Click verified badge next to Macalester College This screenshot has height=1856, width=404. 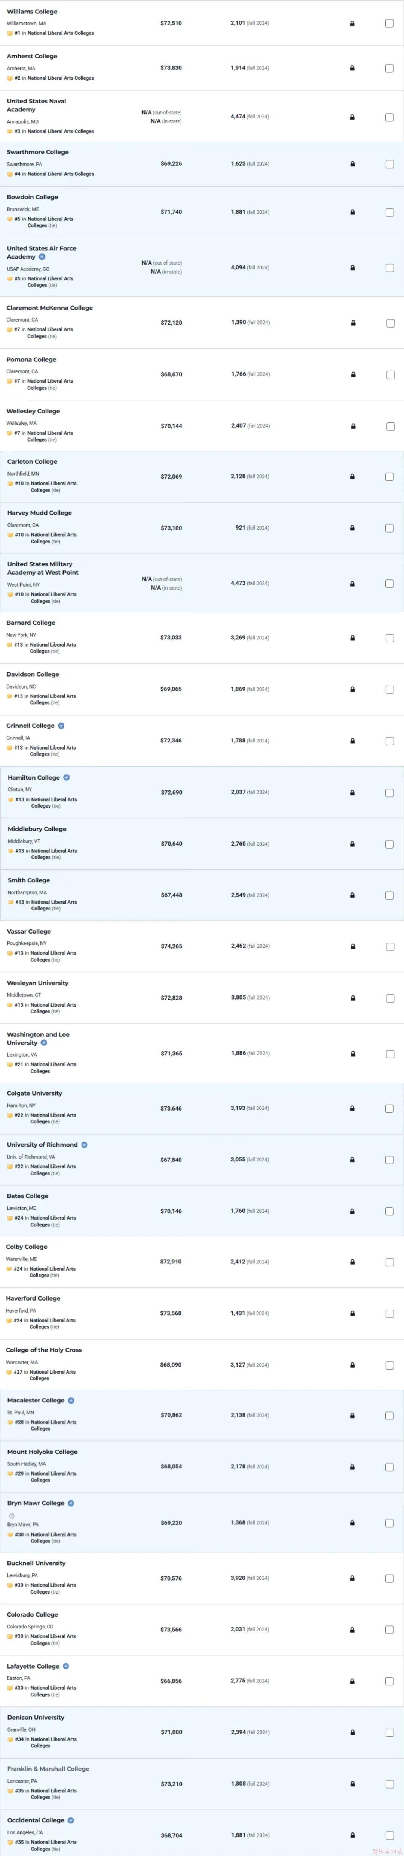71,1400
